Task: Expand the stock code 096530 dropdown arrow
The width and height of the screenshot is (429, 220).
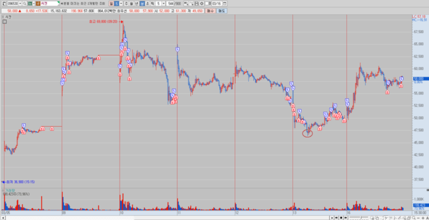Action: (x=20, y=3)
